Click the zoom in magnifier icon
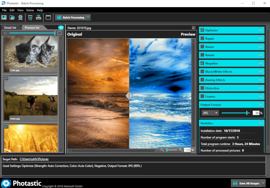 pyautogui.click(x=180, y=149)
